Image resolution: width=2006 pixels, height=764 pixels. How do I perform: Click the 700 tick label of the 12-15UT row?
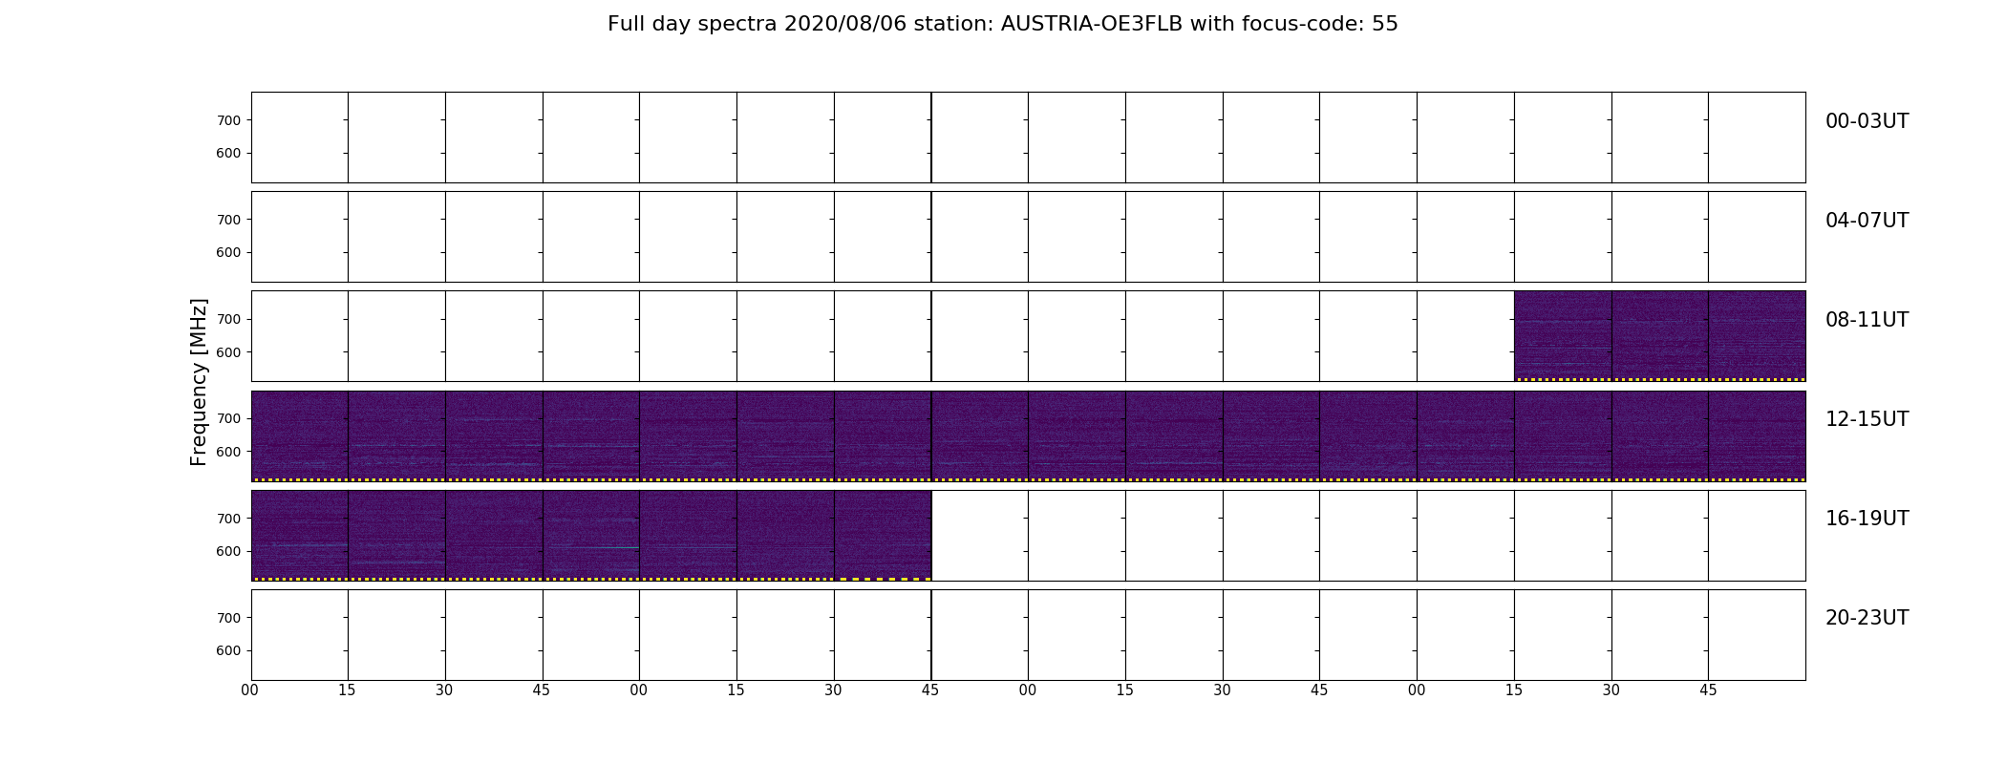pos(228,418)
